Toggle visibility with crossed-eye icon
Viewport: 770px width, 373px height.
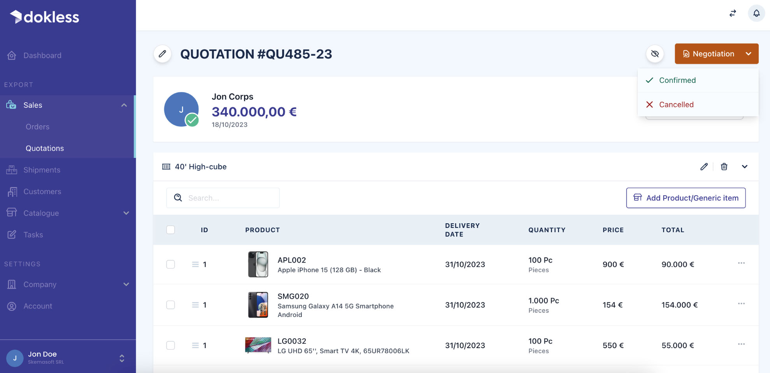tap(655, 54)
